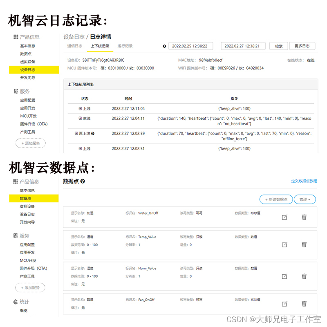Image resolution: width=327 pixels, height=327 pixels.
Task: Click device ID 58iTTnFyTJ6gt0Aii3RBIC
Action: 103,60
